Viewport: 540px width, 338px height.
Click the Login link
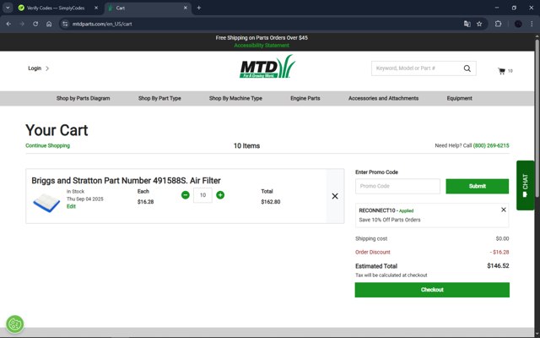point(35,68)
